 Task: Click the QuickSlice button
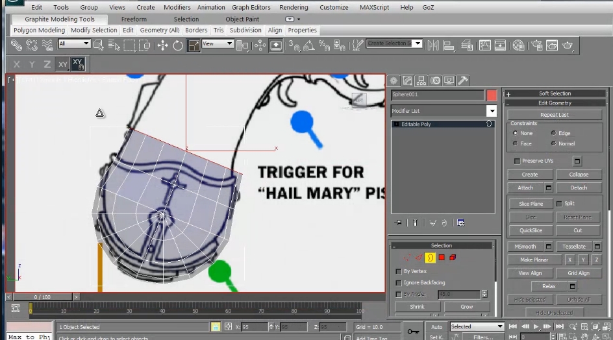[531, 230]
